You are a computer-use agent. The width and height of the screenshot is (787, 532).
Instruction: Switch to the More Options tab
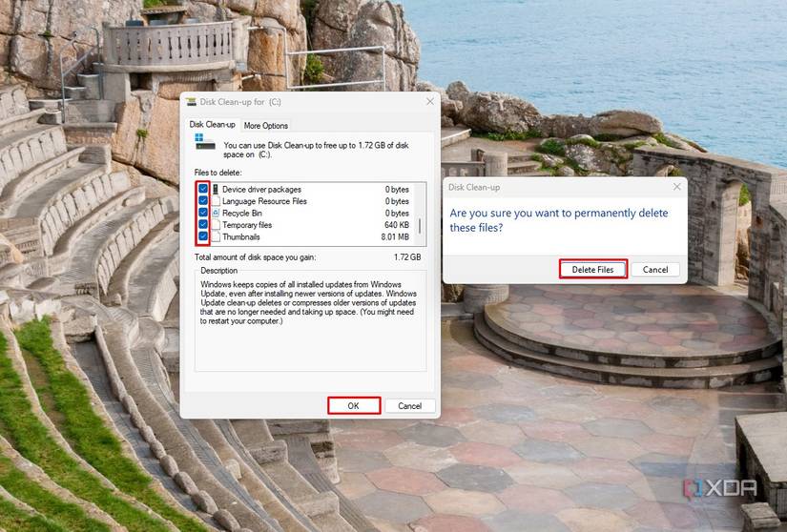[265, 125]
